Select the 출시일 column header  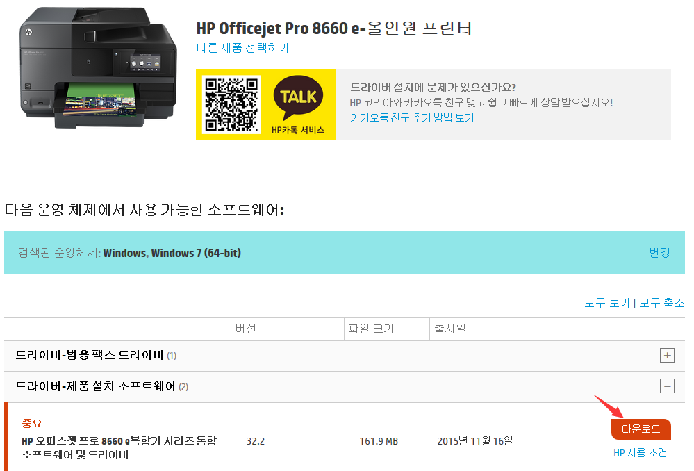point(449,329)
